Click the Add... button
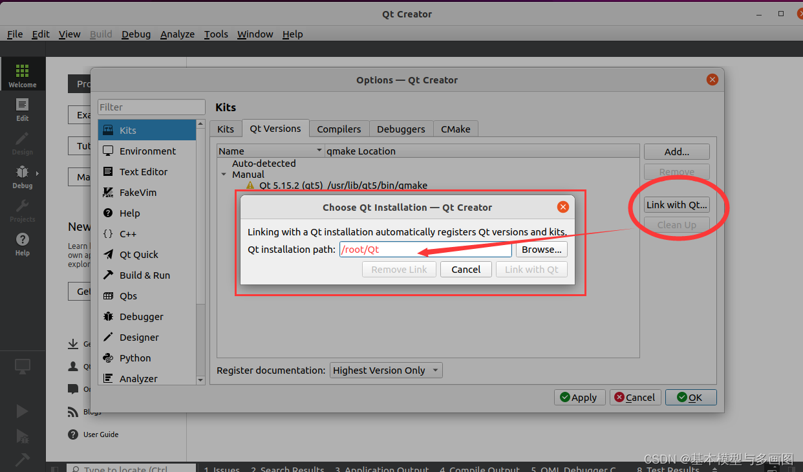Image resolution: width=803 pixels, height=472 pixels. click(677, 151)
